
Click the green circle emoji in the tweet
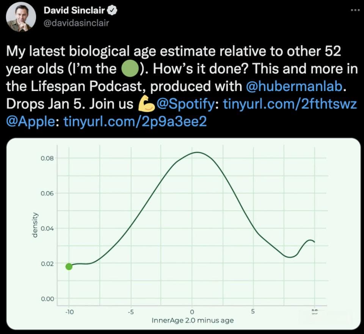pyautogui.click(x=130, y=69)
